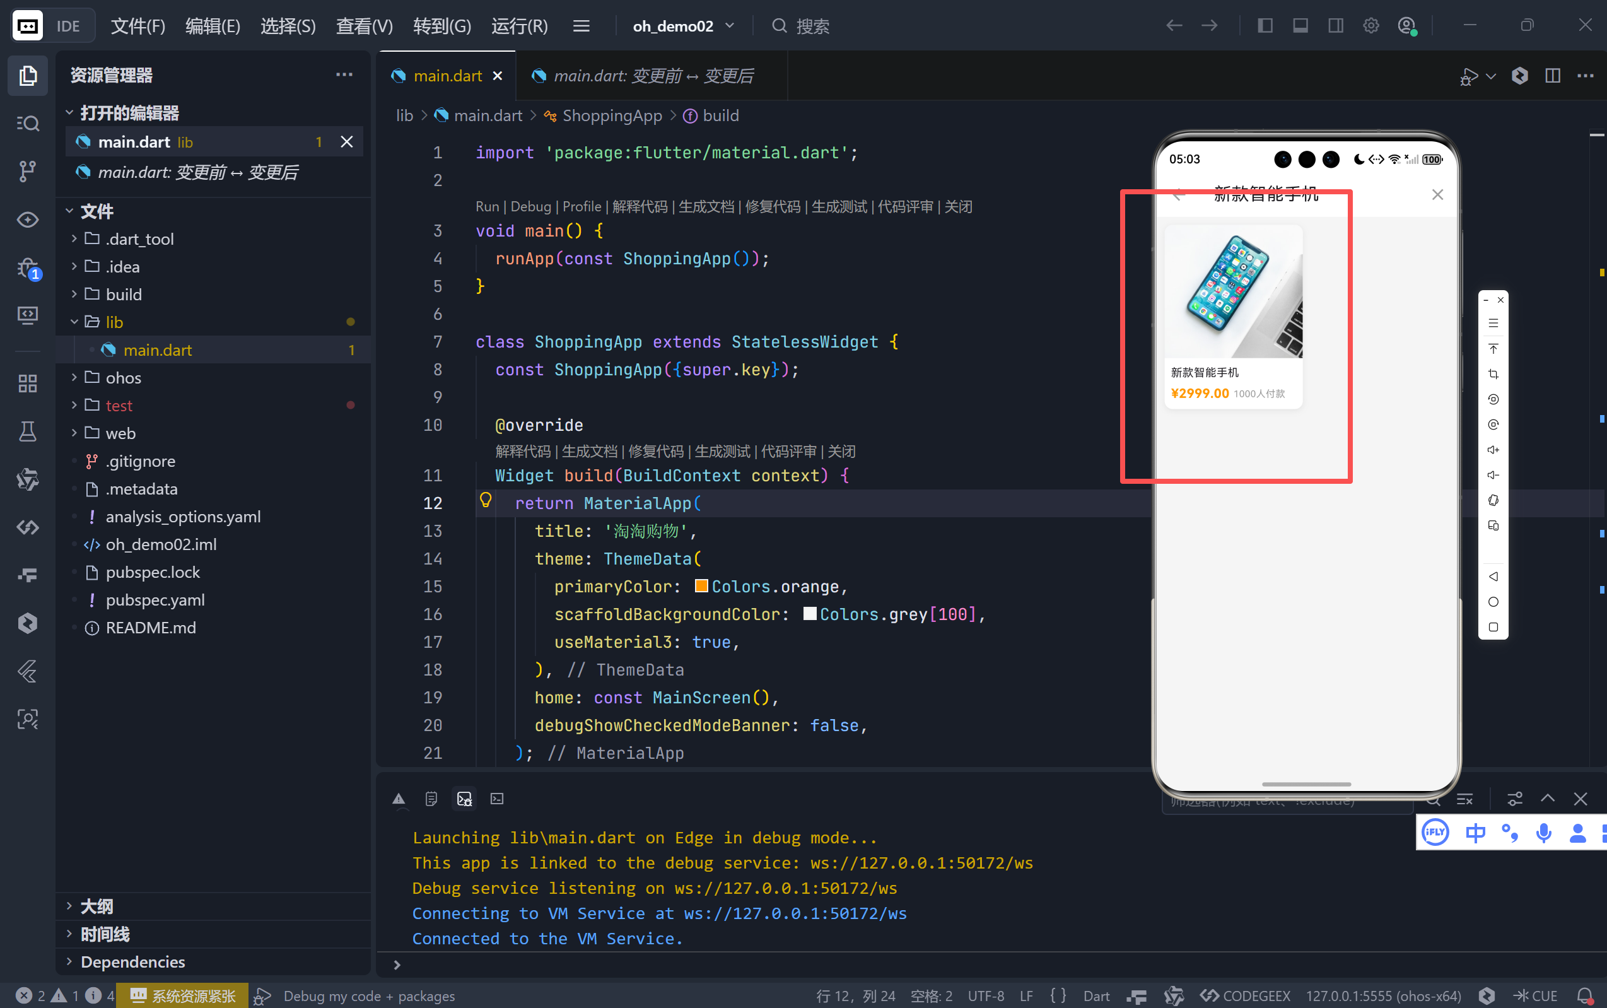The image size is (1607, 1008).
Task: Open the Search view in activity bar
Action: (x=27, y=124)
